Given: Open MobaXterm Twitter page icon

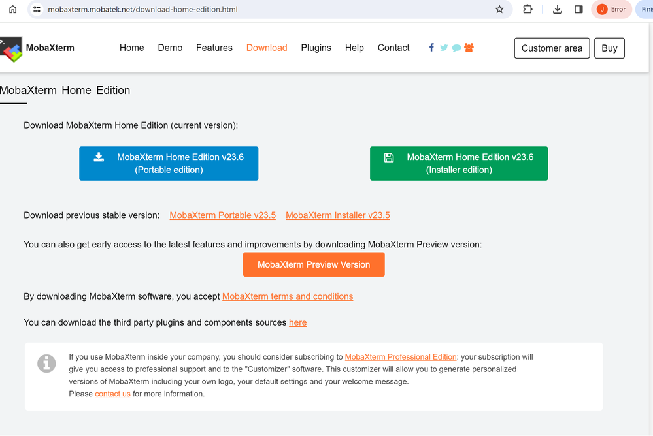Looking at the screenshot, I should (x=444, y=48).
